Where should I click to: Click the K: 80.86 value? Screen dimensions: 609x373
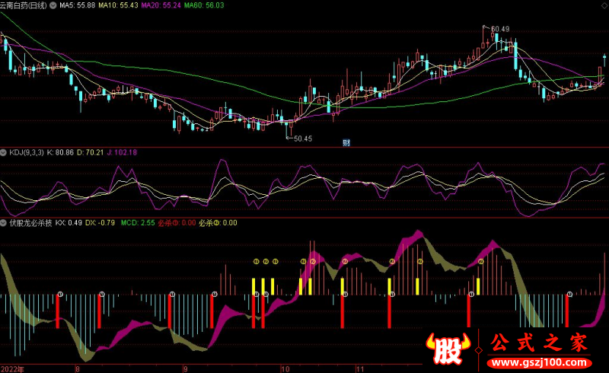60,152
